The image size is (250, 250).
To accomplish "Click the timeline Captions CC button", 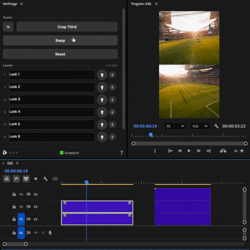I will pyautogui.click(x=55, y=179).
